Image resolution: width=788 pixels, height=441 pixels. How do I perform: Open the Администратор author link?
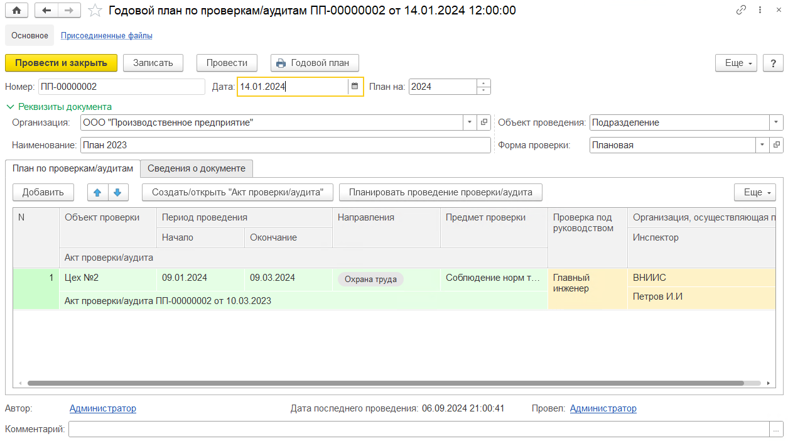click(x=102, y=408)
